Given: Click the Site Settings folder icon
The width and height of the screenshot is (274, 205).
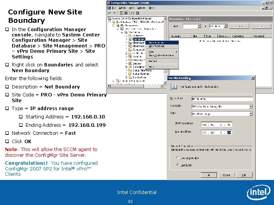Looking at the screenshot, I should pyautogui.click(x=126, y=32).
